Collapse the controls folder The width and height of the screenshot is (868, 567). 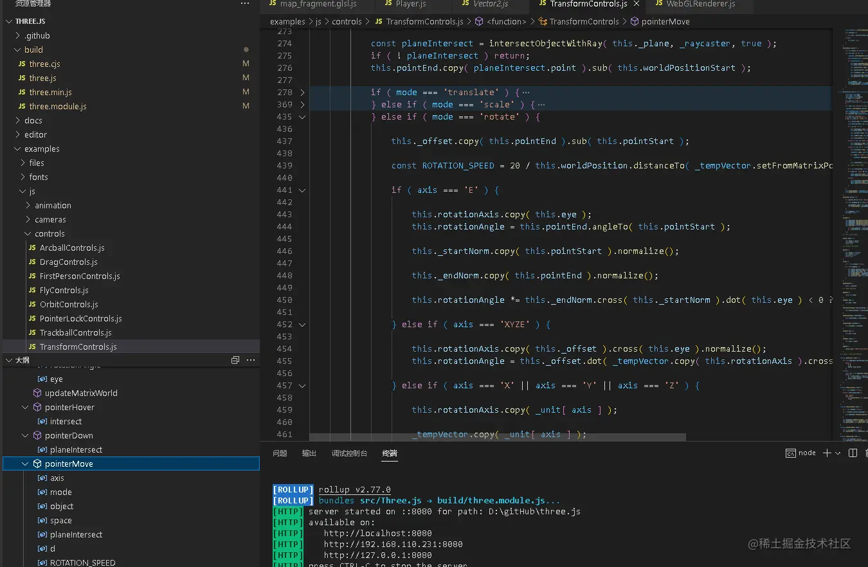click(x=28, y=233)
